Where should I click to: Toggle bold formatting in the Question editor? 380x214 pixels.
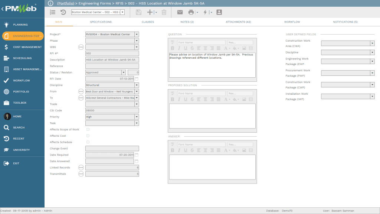(x=172, y=48)
